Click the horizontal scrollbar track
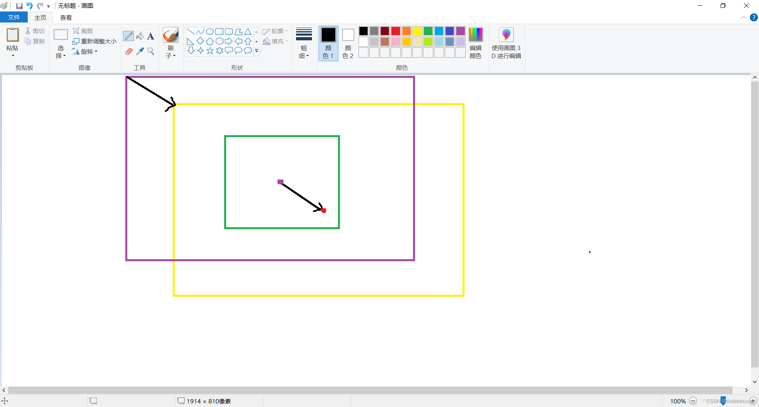The height and width of the screenshot is (407, 759). click(x=370, y=390)
